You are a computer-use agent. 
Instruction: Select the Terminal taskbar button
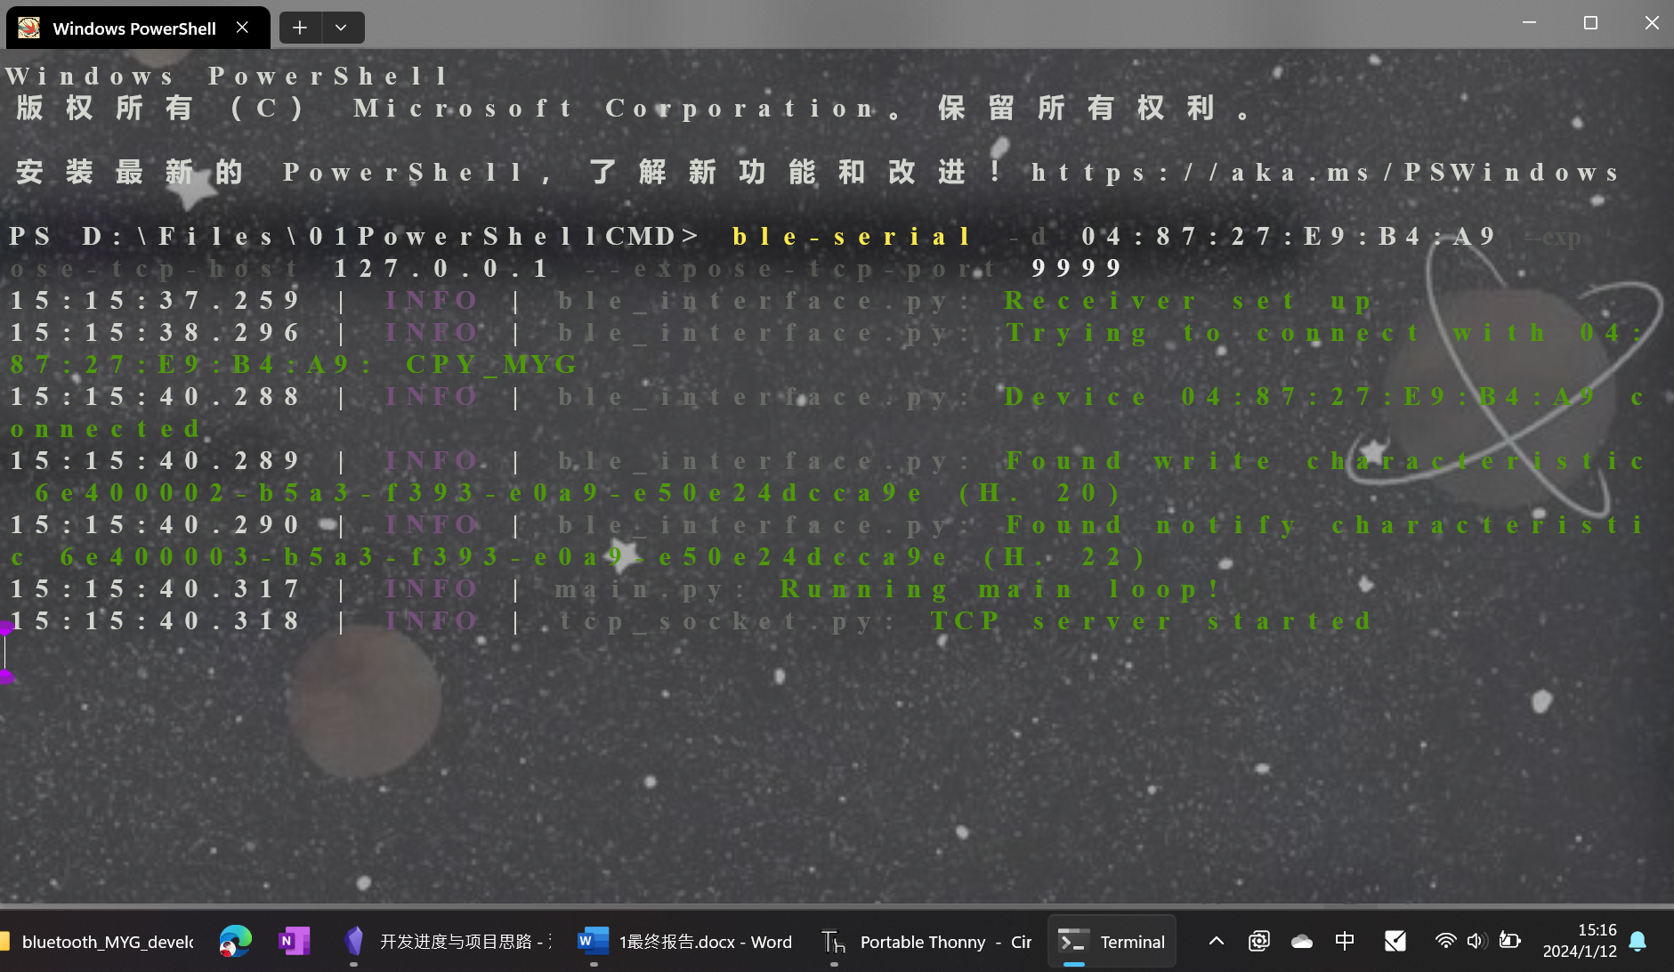1112,942
